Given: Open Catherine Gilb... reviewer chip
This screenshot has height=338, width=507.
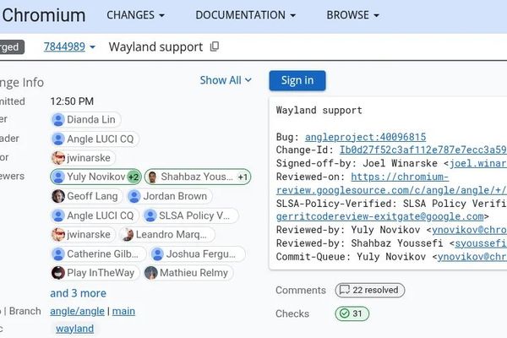Looking at the screenshot, I should [x=98, y=253].
